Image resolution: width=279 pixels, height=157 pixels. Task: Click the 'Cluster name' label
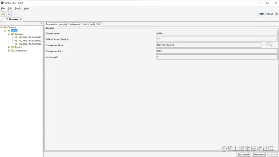click(x=52, y=33)
